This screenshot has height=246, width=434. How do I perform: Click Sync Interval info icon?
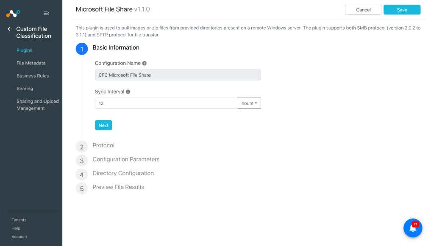(128, 92)
